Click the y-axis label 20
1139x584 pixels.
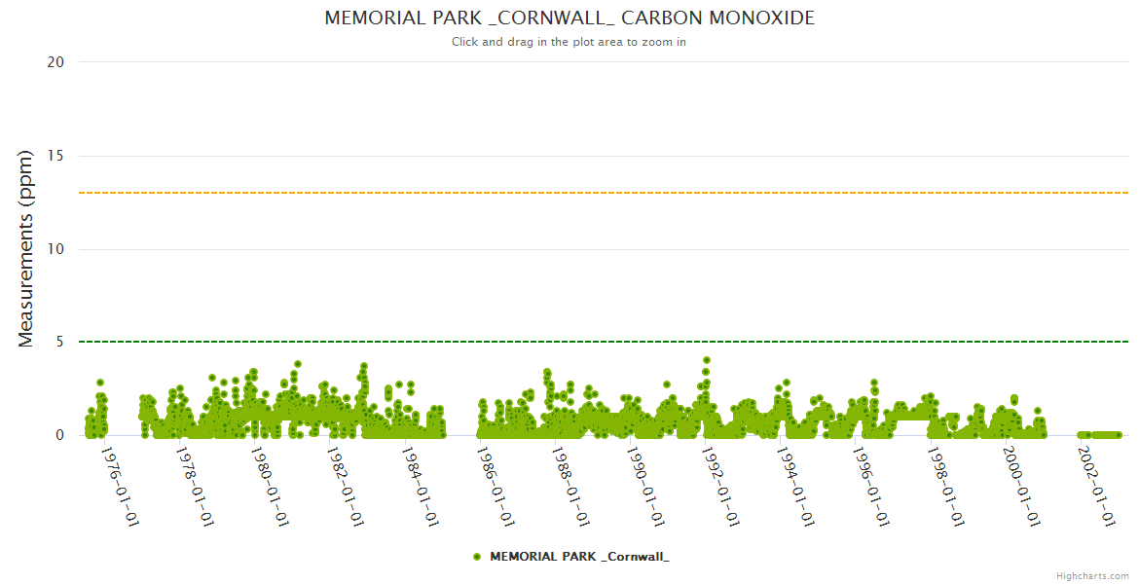tap(55, 62)
